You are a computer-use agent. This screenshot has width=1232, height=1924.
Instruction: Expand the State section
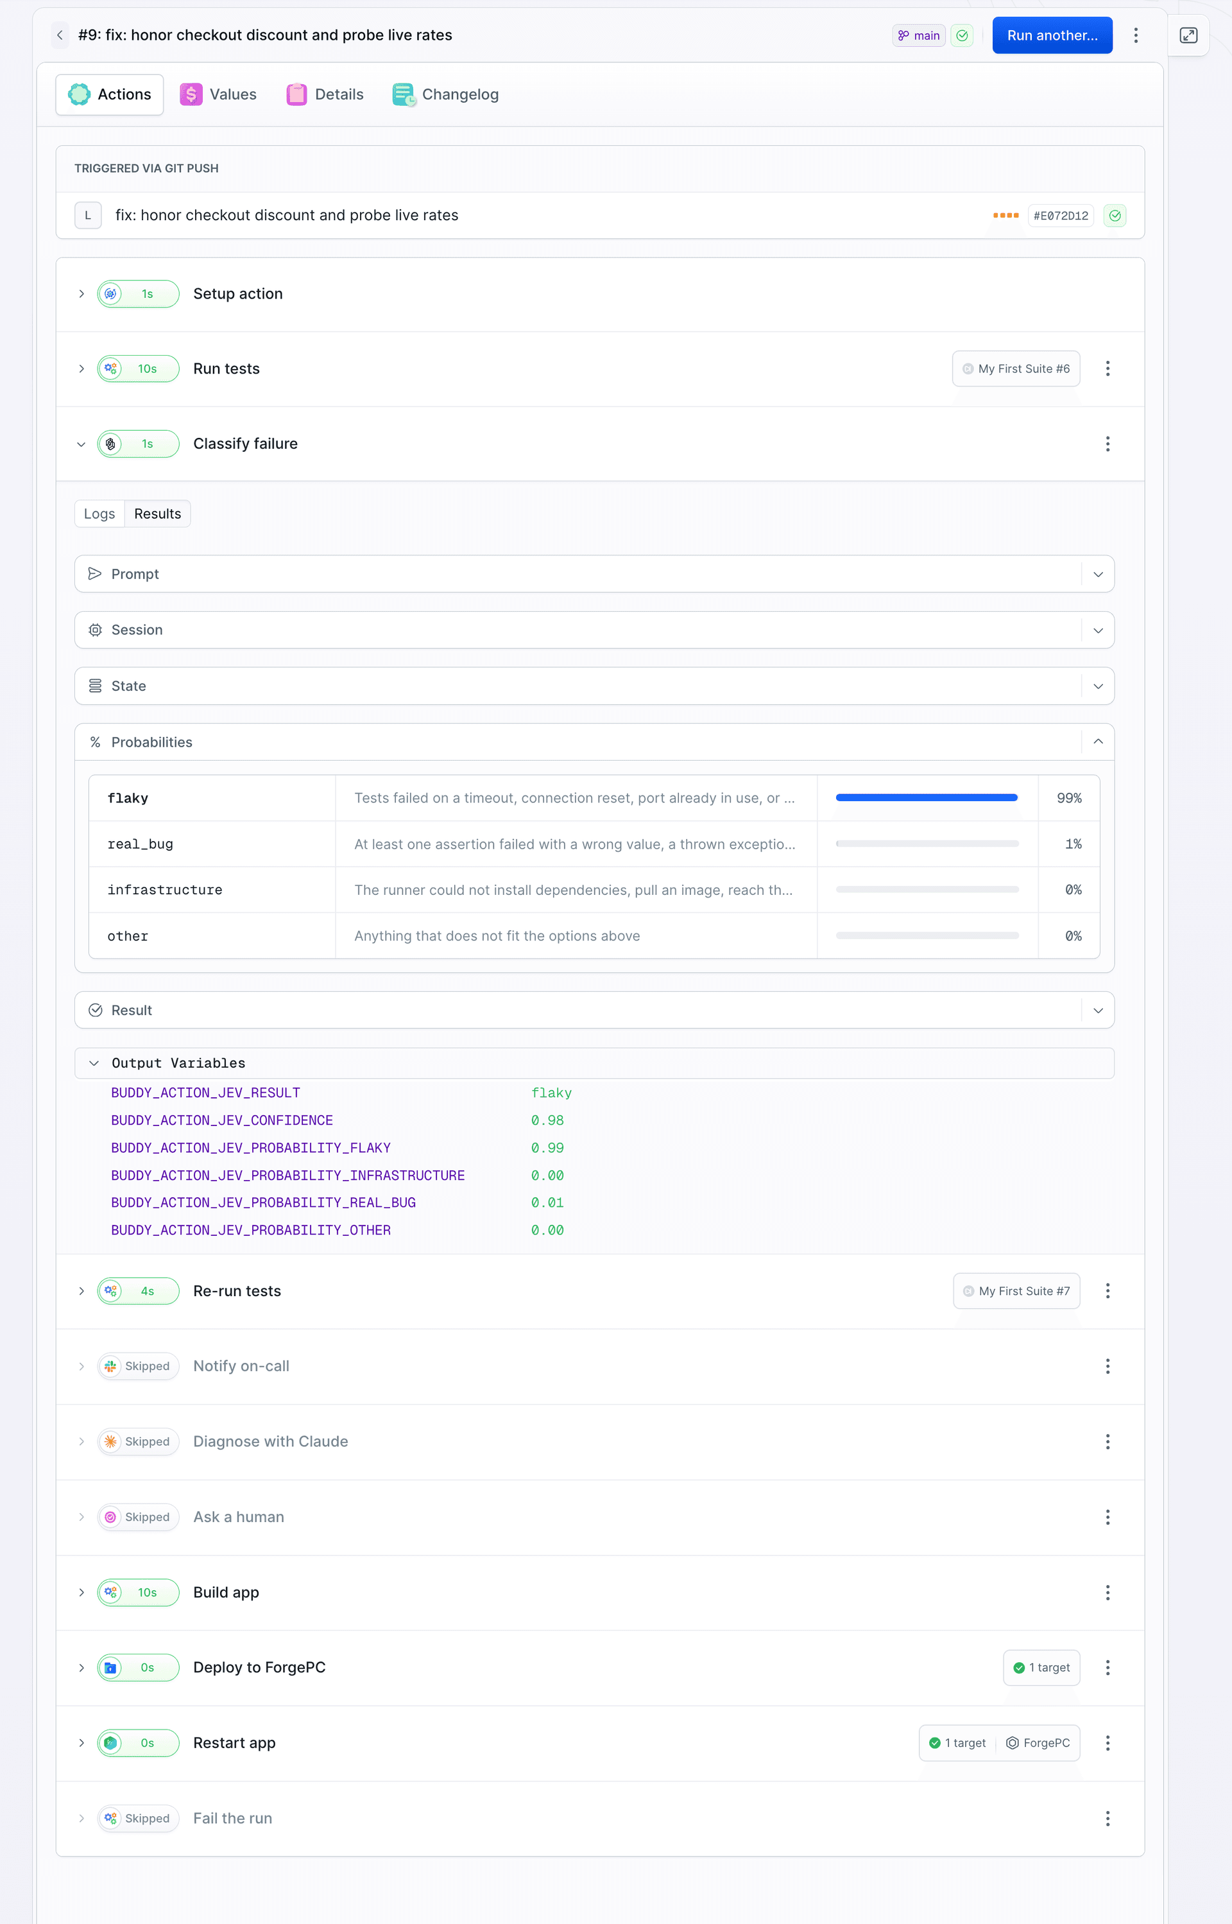tap(594, 686)
